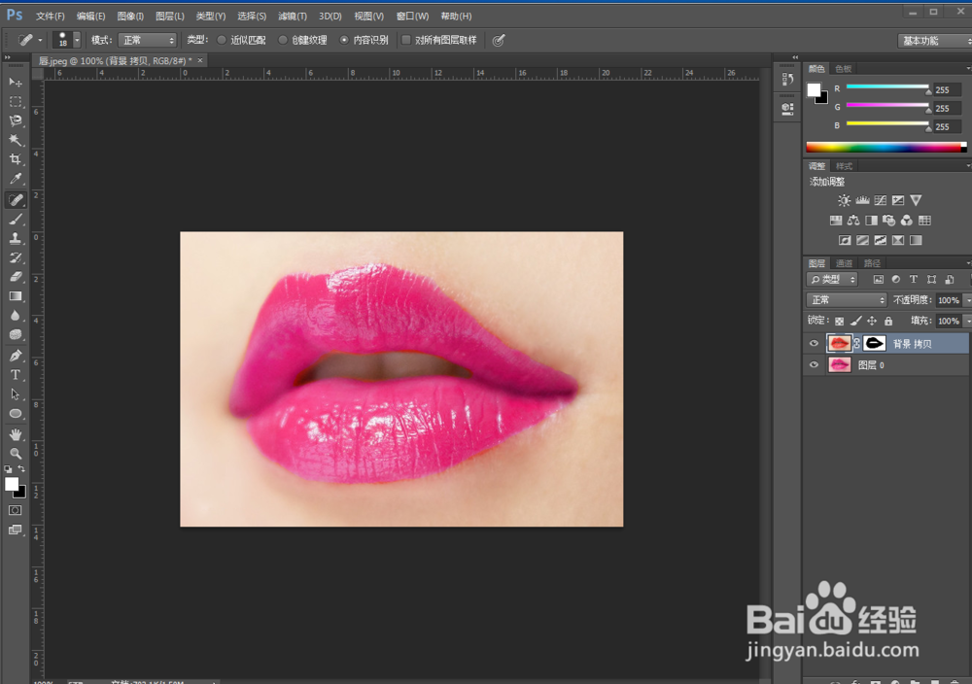Add Curves adjustment
This screenshot has height=684, width=972.
pyautogui.click(x=881, y=200)
